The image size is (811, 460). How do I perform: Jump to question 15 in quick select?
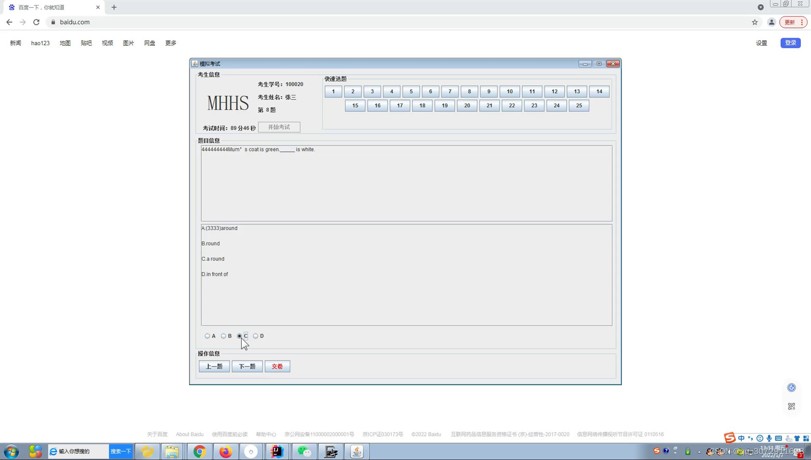[355, 106]
